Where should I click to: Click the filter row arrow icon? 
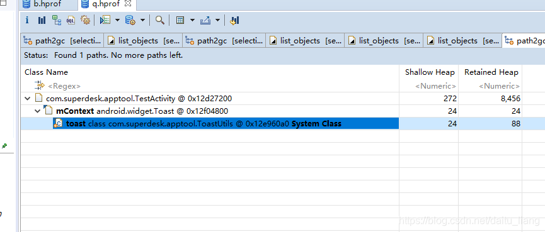(x=40, y=85)
